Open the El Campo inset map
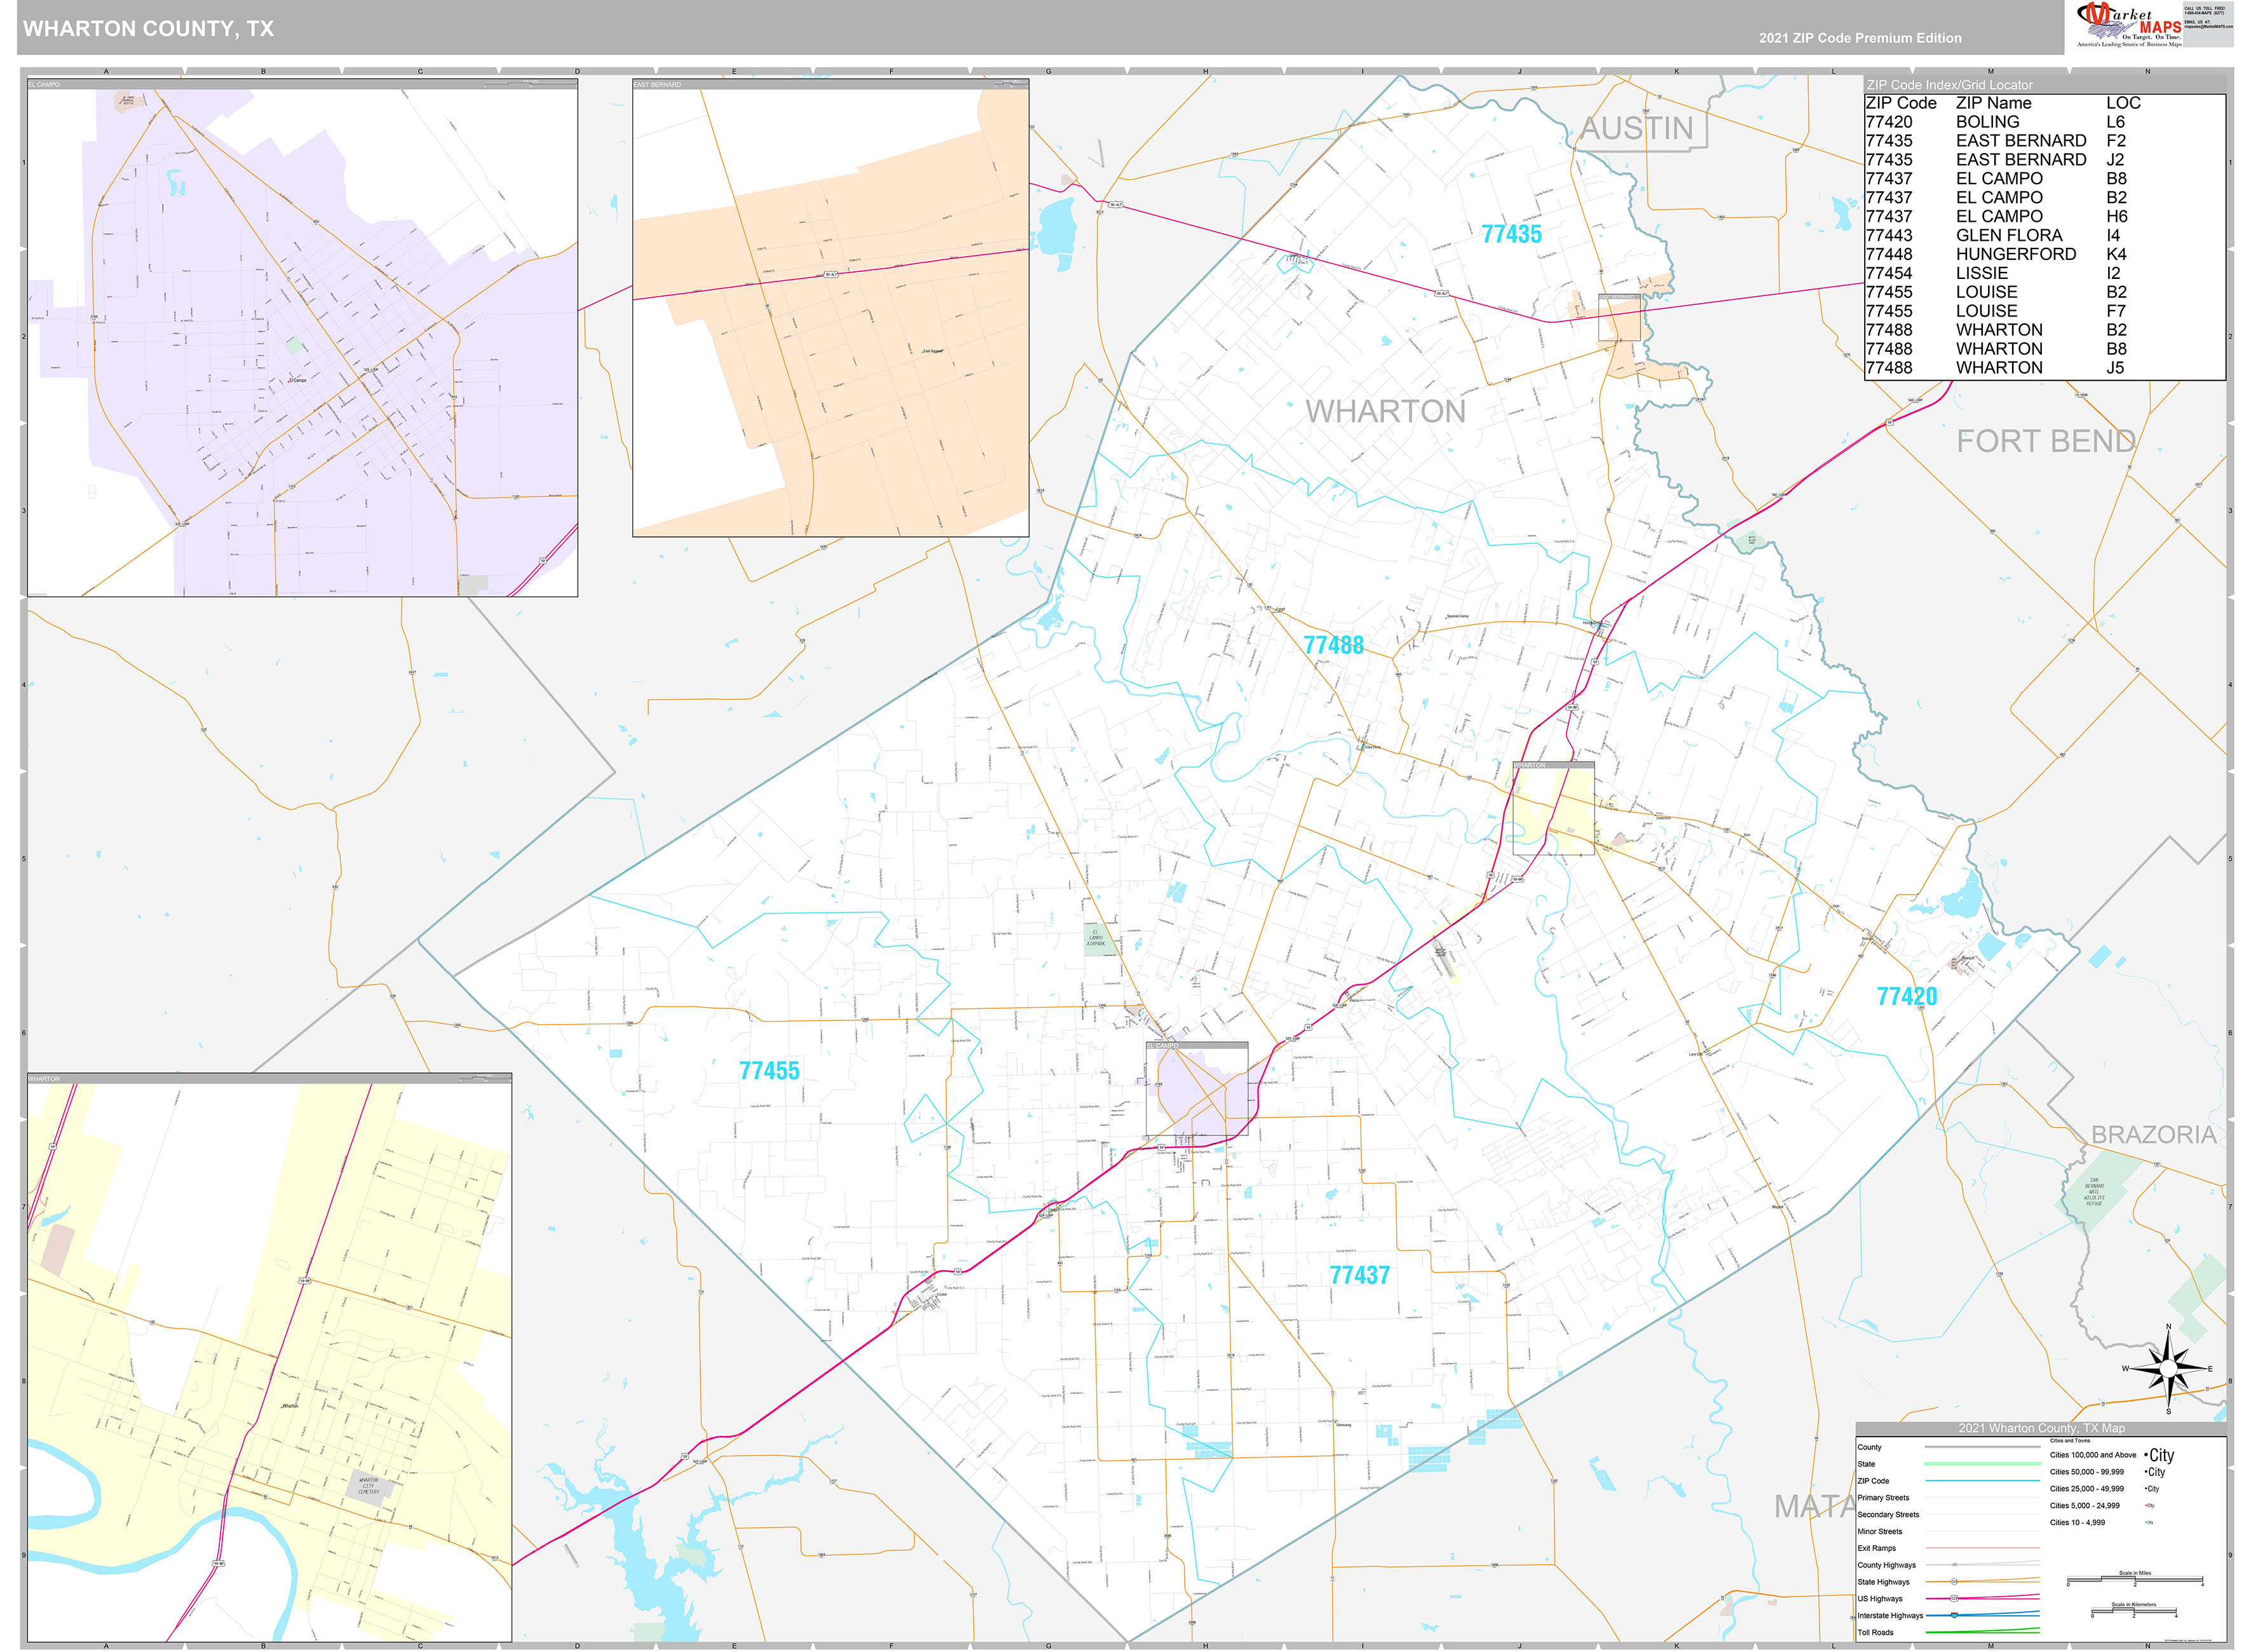 pyautogui.click(x=302, y=338)
